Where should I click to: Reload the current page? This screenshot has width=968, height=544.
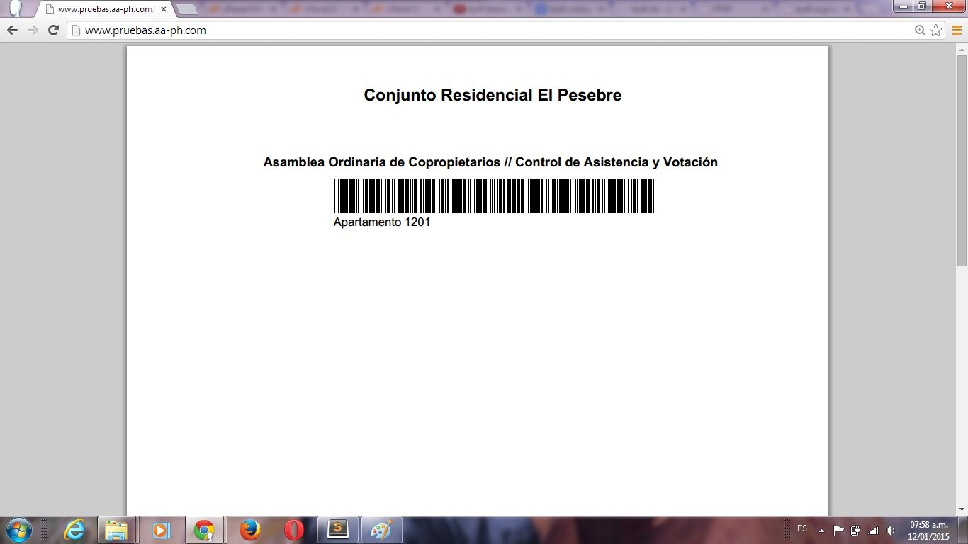coord(53,30)
